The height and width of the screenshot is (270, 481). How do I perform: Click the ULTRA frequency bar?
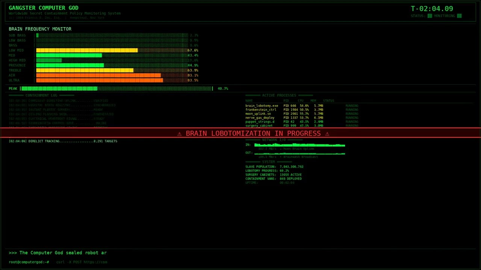(x=112, y=80)
